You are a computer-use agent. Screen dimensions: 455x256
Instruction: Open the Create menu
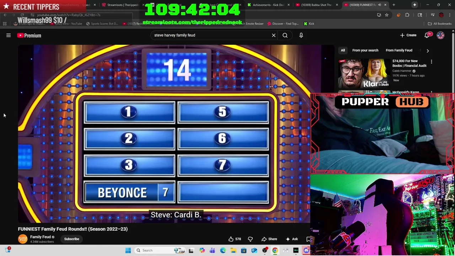tap(408, 35)
